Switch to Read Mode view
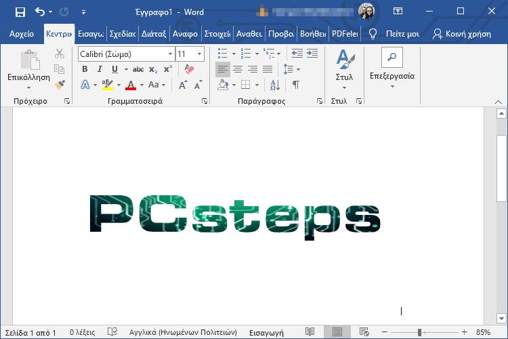The height and width of the screenshot is (339, 508). [310, 332]
